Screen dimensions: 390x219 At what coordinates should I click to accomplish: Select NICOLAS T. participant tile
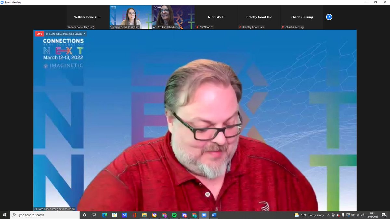(x=216, y=17)
